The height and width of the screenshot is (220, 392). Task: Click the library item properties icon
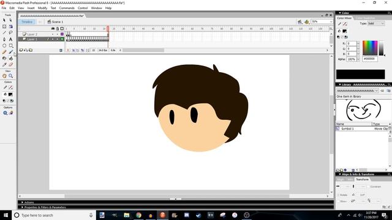coord(345,170)
